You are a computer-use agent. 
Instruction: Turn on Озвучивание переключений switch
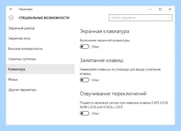pos(84,113)
